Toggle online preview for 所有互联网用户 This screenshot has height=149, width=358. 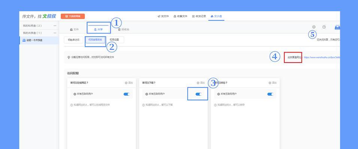pos(127,94)
